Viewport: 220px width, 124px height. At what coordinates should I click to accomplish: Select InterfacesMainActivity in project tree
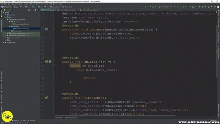[x=22, y=24]
